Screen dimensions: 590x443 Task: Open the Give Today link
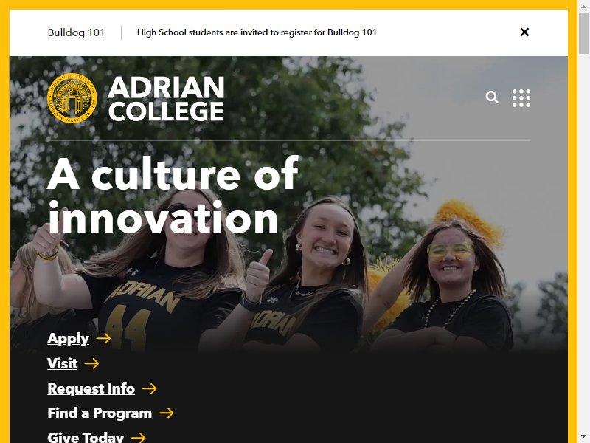click(86, 437)
